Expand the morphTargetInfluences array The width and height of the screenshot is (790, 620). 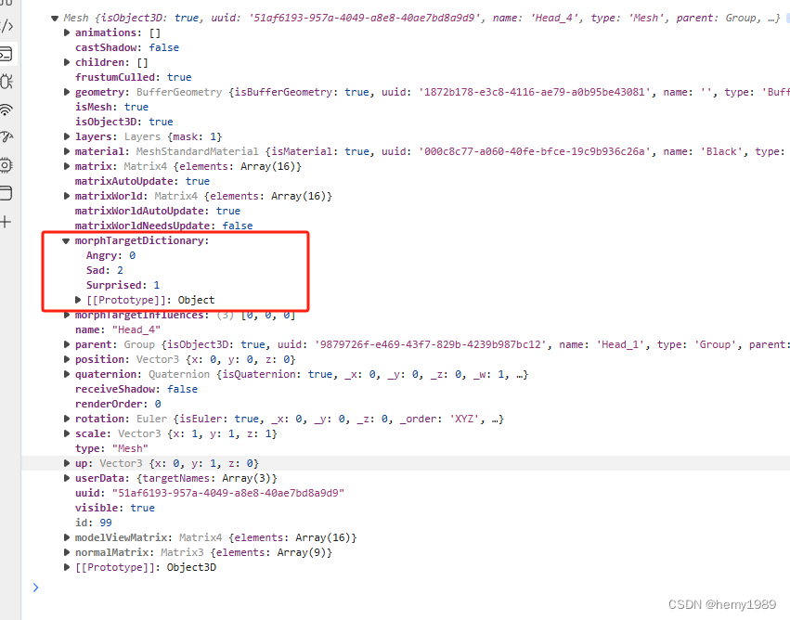[x=67, y=315]
